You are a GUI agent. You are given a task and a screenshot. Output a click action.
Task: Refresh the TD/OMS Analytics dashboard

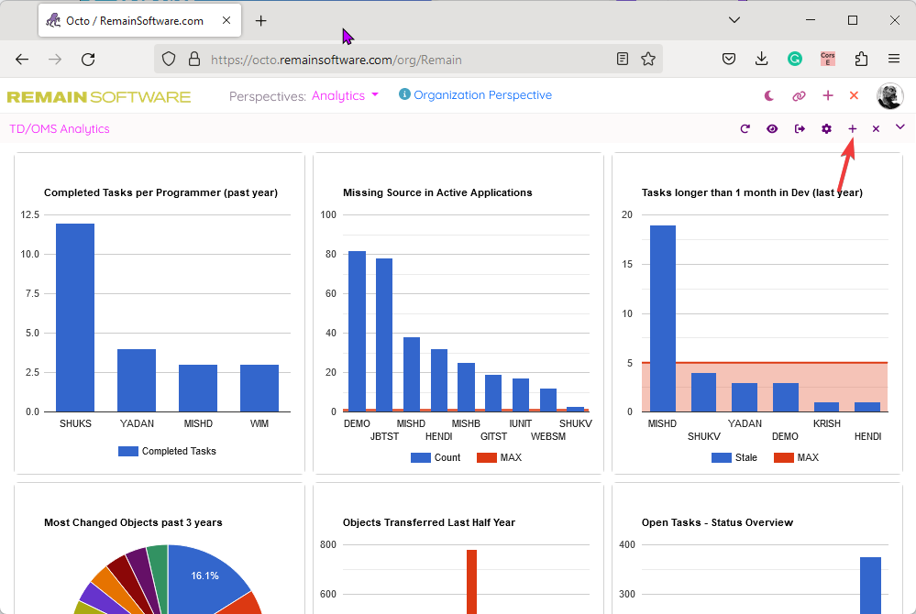pyautogui.click(x=745, y=129)
